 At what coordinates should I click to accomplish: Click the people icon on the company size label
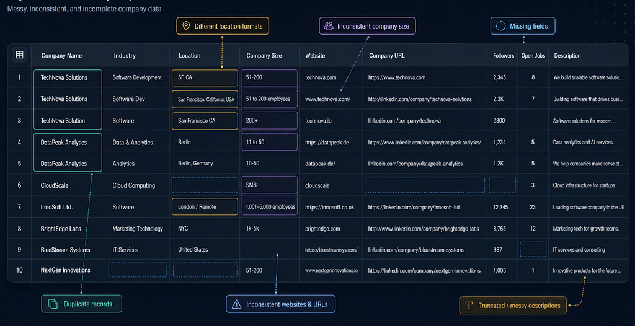pyautogui.click(x=329, y=26)
